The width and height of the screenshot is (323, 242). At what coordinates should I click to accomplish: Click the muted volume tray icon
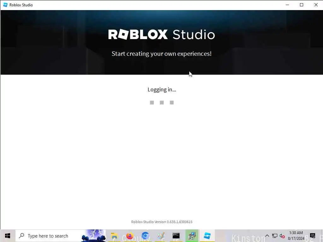coord(282,236)
